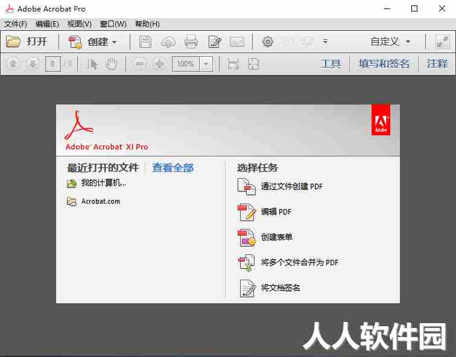Open the 工具 pane tab
Viewport: 456px width, 357px height.
[331, 63]
